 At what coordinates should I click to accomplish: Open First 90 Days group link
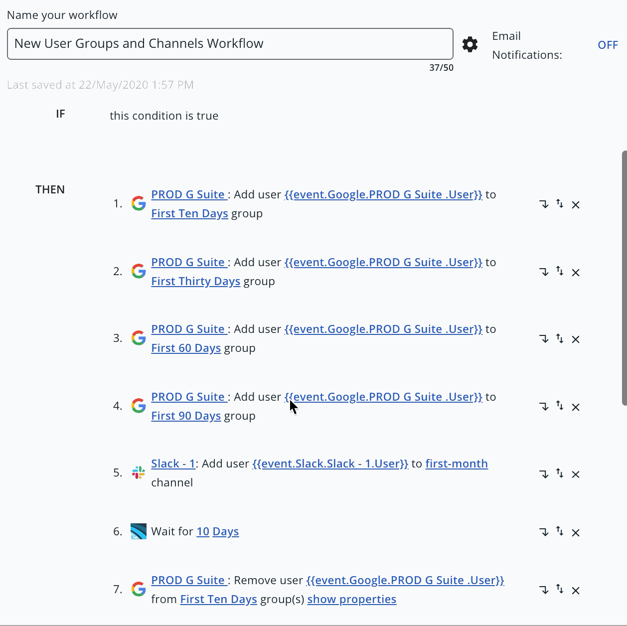(x=186, y=416)
